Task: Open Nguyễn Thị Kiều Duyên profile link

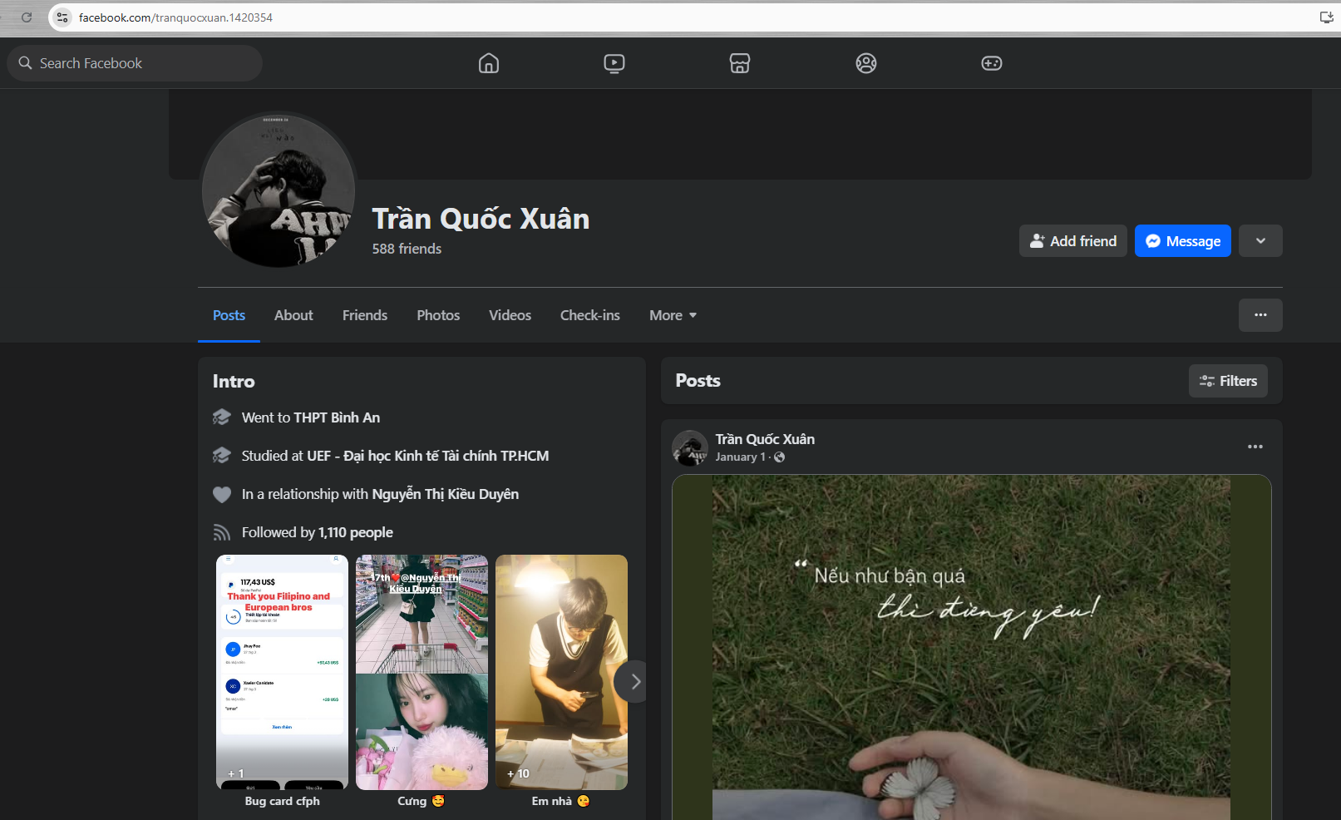Action: pyautogui.click(x=445, y=494)
